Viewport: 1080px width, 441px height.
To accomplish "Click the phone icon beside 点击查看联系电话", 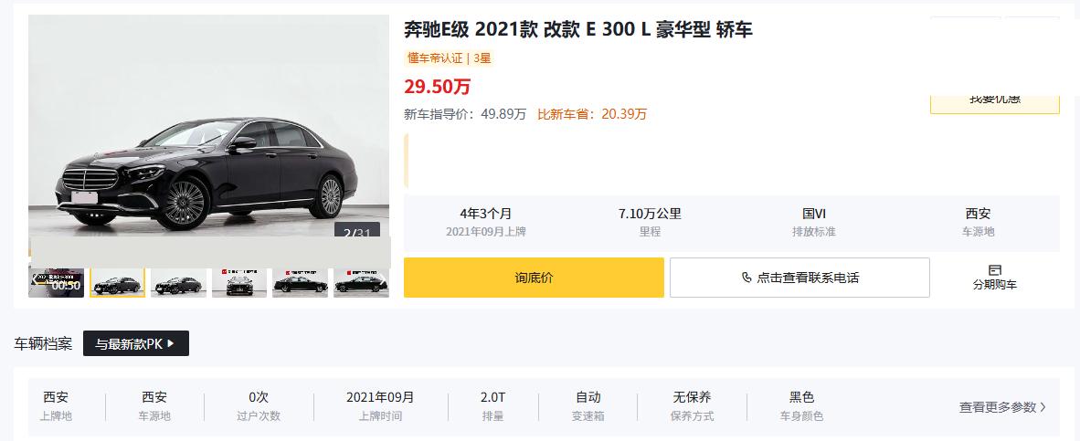I will [746, 278].
